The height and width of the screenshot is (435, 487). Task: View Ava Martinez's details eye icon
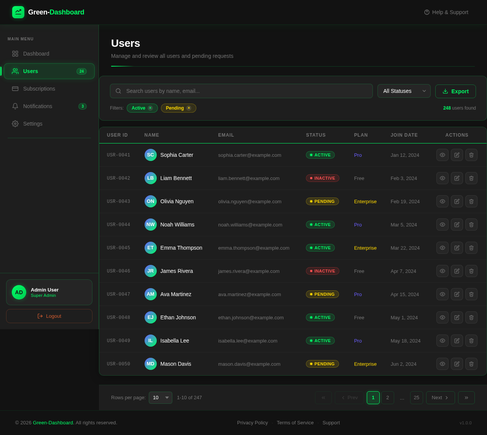click(x=442, y=294)
